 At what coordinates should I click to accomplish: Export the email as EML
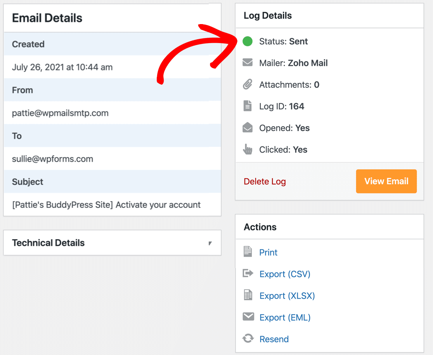(285, 317)
